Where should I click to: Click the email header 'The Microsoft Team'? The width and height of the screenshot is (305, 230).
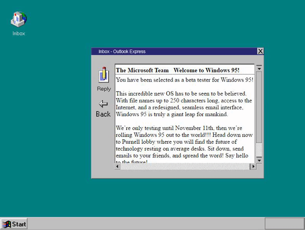[143, 70]
